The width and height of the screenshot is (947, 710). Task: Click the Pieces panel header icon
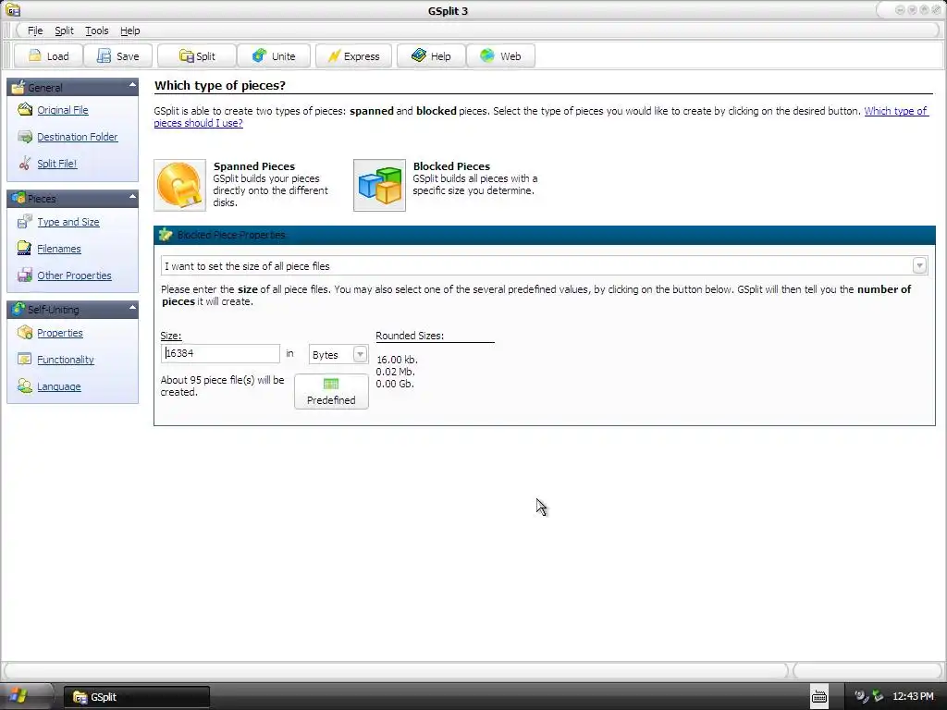(18, 198)
